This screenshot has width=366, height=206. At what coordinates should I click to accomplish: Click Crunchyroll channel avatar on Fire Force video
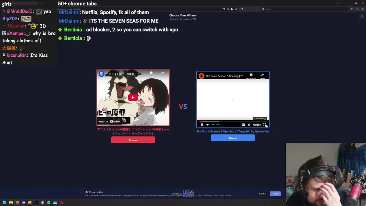click(201, 76)
